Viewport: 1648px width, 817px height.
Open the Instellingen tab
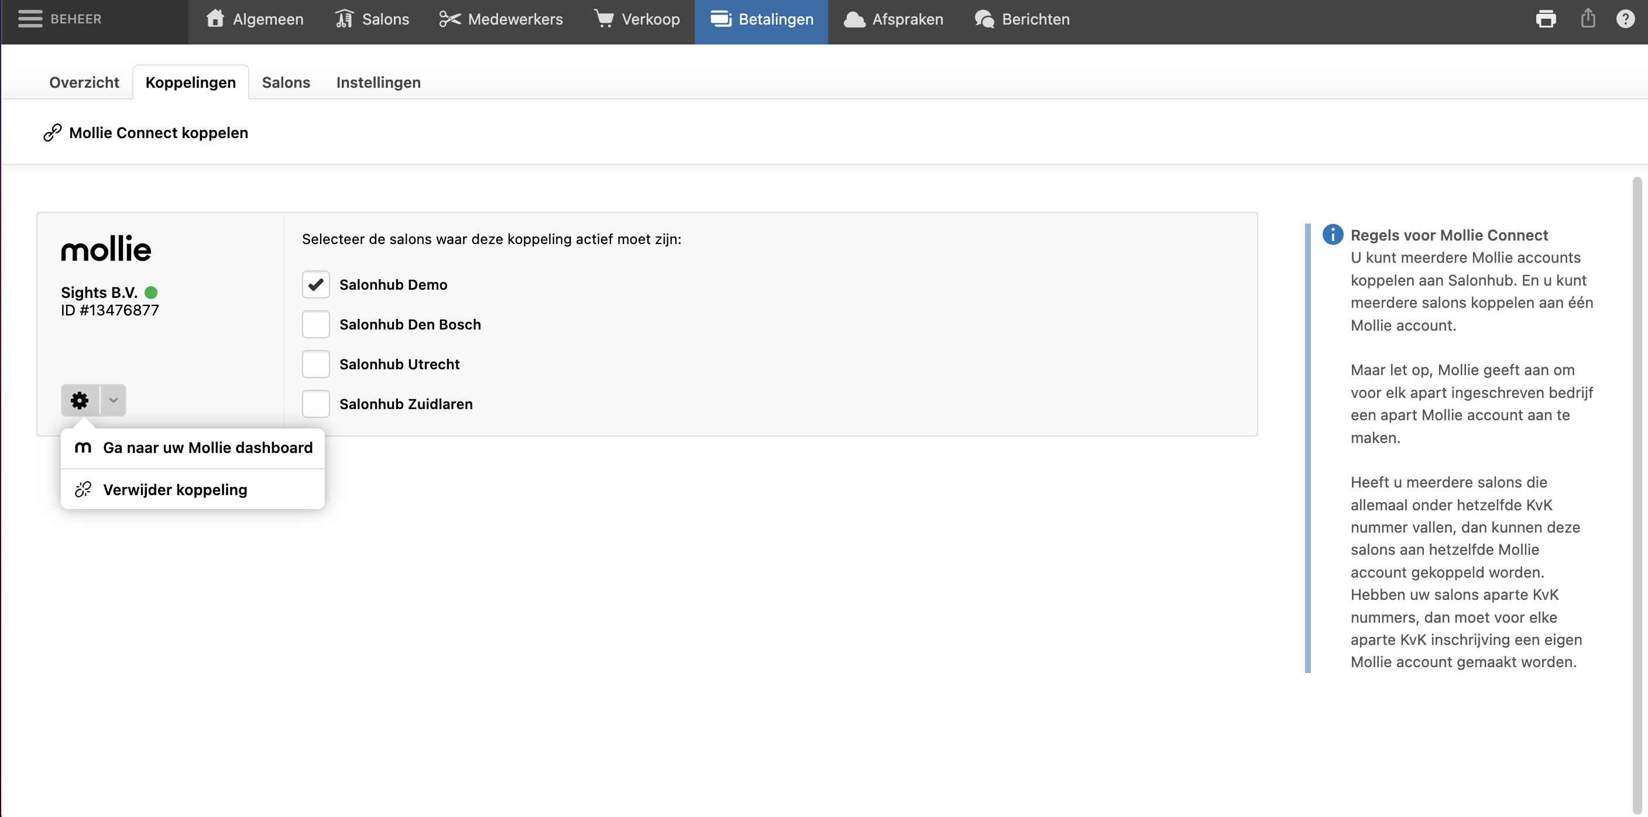(379, 83)
